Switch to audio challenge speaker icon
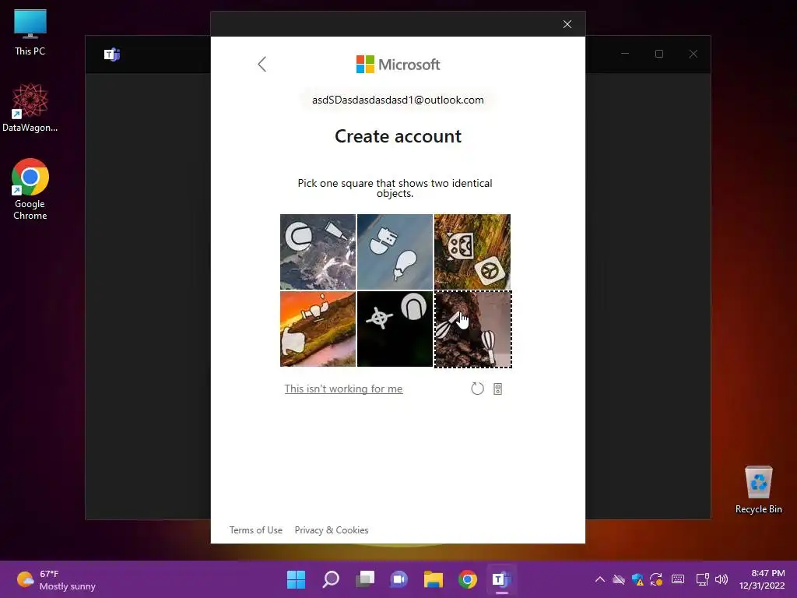This screenshot has width=797, height=598. (x=497, y=389)
